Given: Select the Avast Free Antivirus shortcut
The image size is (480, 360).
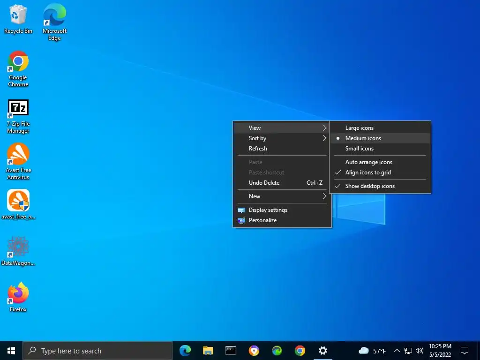Looking at the screenshot, I should pos(18,161).
